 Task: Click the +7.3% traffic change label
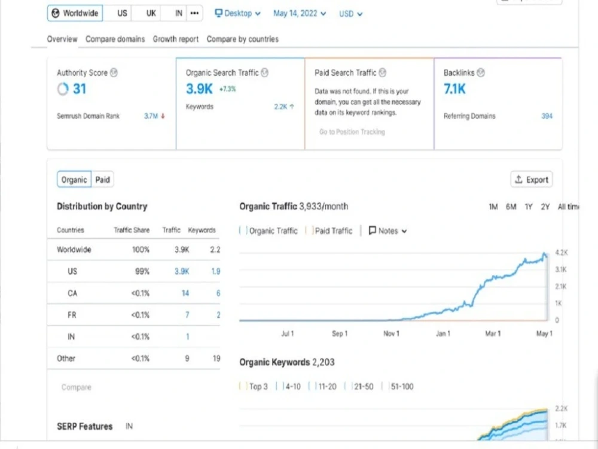[227, 89]
